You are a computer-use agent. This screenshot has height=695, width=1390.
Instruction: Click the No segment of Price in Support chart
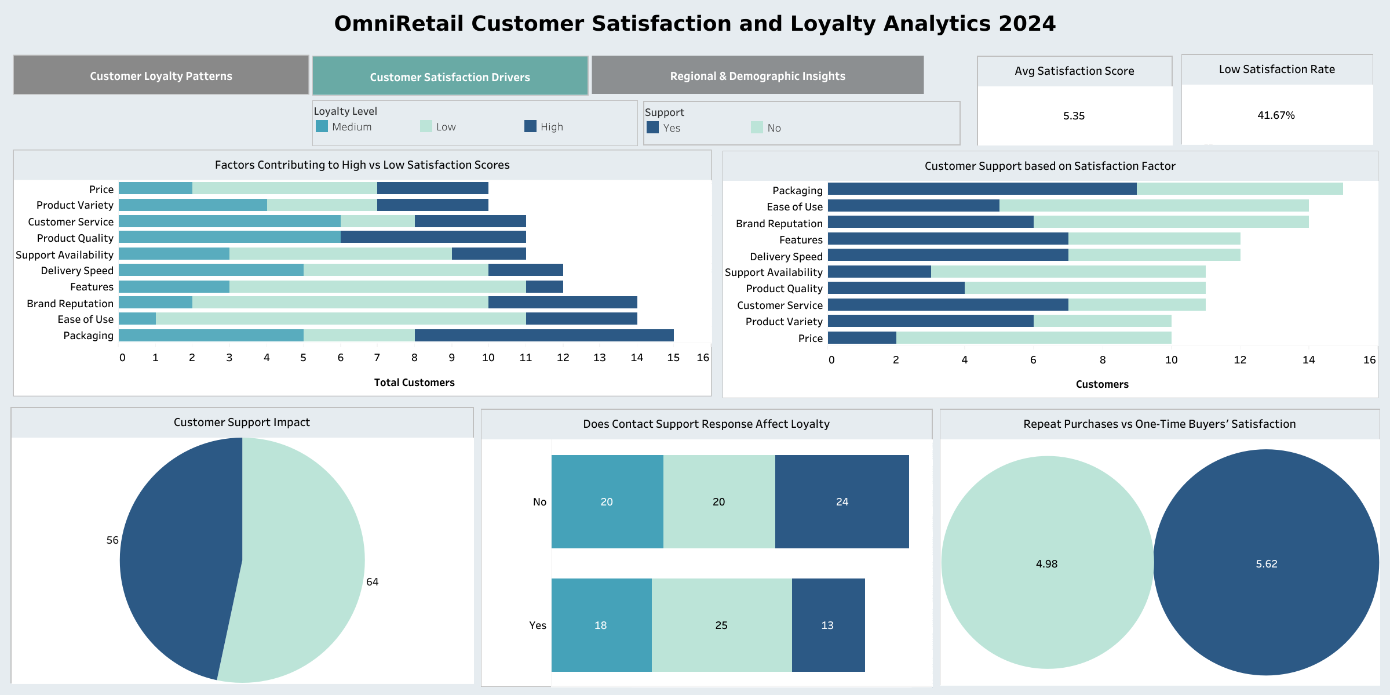[1034, 338]
